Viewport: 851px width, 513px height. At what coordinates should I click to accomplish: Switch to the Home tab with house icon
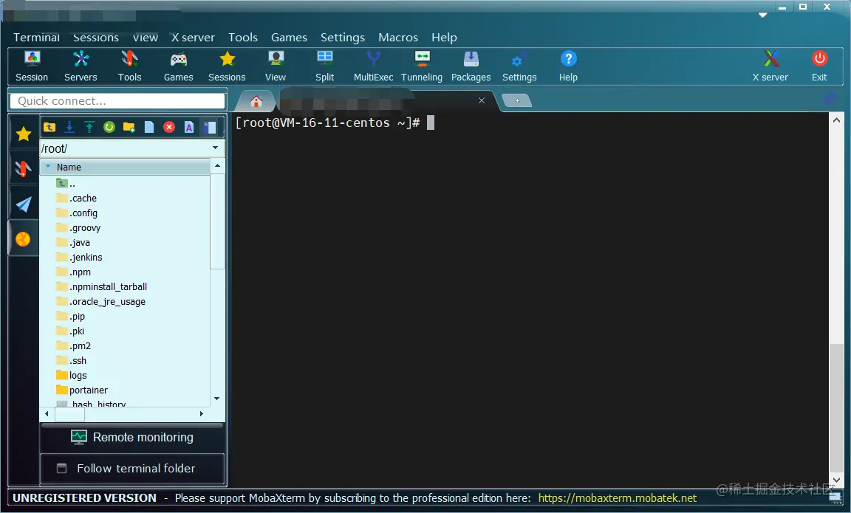[256, 101]
